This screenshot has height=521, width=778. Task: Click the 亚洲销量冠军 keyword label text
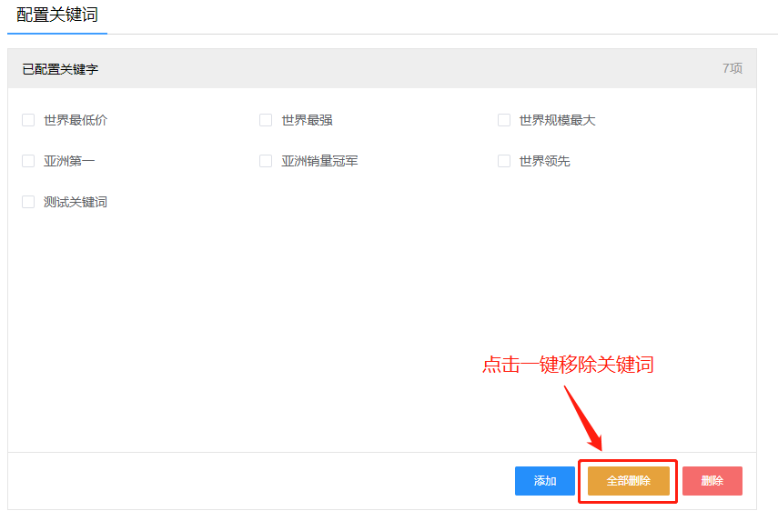319,161
